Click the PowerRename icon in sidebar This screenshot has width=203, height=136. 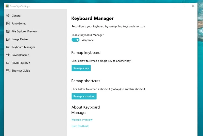[x=8, y=55]
